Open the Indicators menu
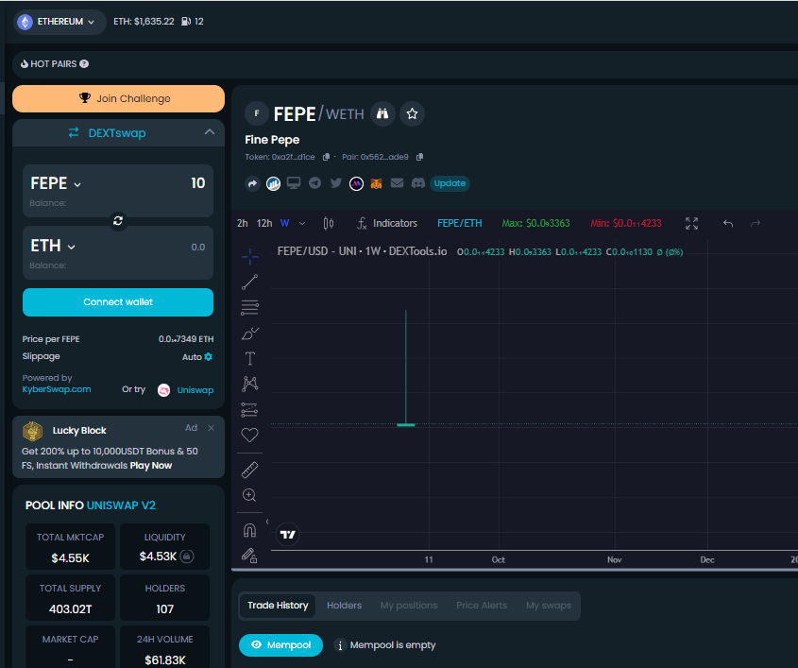 tap(387, 223)
